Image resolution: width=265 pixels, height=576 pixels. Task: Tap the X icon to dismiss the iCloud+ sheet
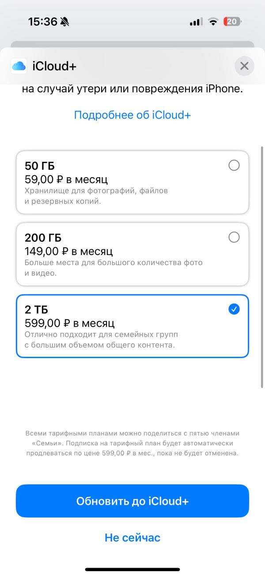244,65
